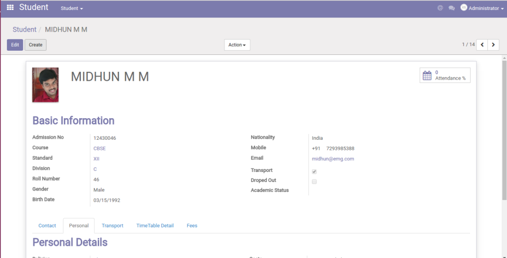Go back via Student breadcrumb link

(24, 30)
